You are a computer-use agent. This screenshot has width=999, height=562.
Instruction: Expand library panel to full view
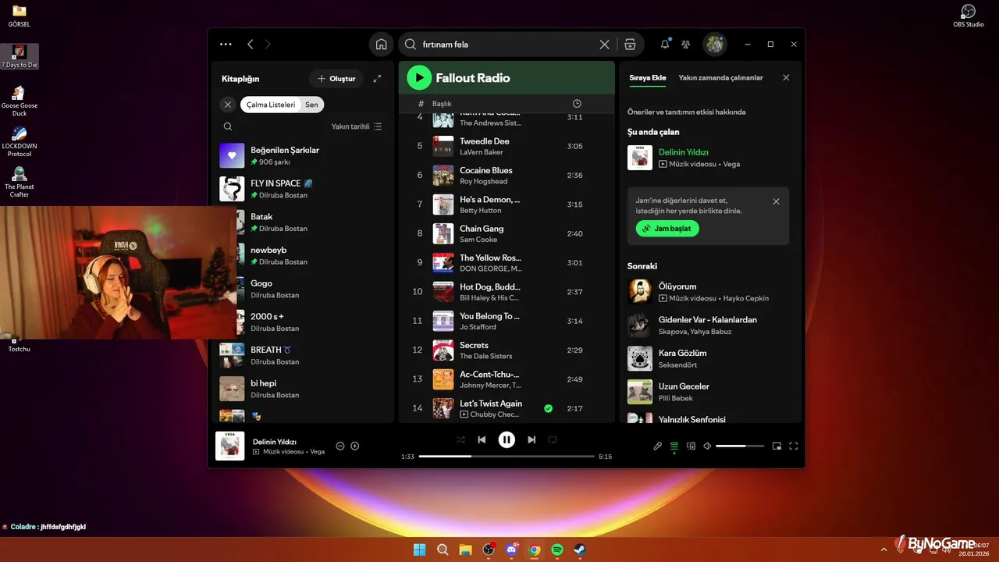(x=377, y=79)
